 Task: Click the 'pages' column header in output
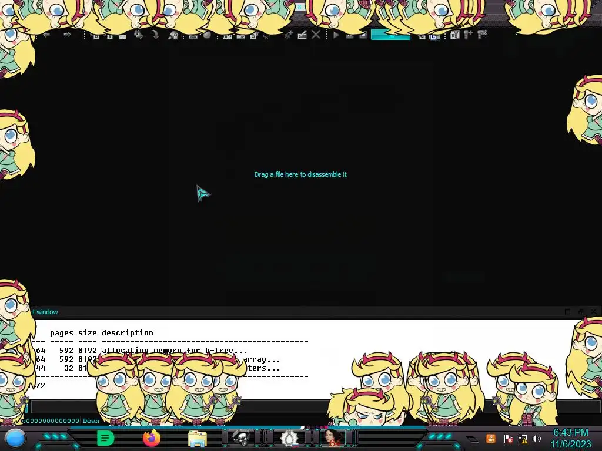61,333
